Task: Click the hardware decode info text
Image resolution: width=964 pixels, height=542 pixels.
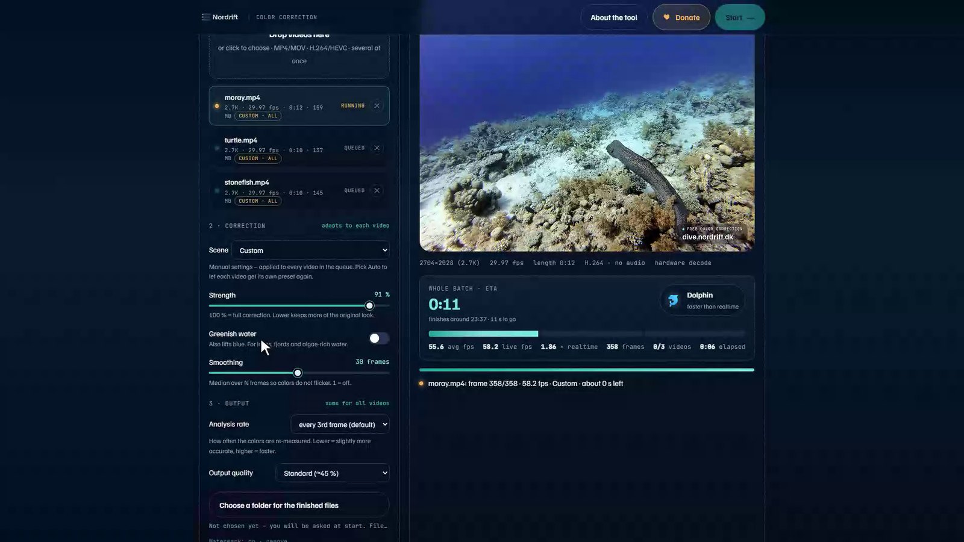Action: (683, 263)
